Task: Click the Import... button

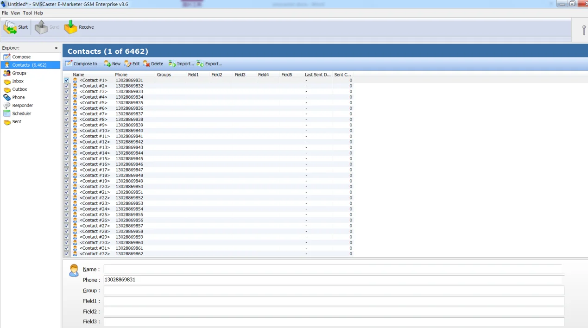Action: click(x=181, y=64)
